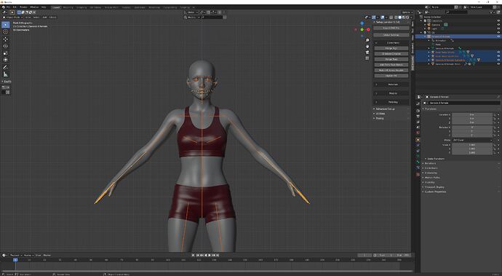Viewport: 502px width, 276px height.
Task: Click the Global Settings button
Action: click(x=391, y=35)
